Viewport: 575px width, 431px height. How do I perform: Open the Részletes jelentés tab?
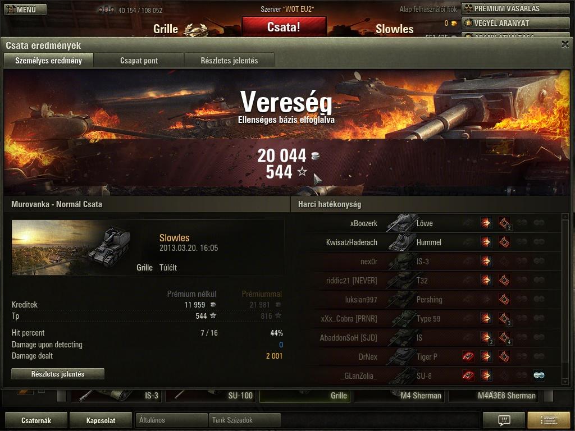229,61
